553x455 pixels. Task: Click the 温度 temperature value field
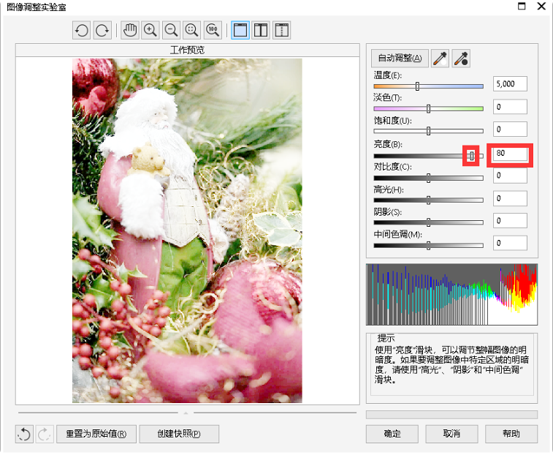point(509,84)
